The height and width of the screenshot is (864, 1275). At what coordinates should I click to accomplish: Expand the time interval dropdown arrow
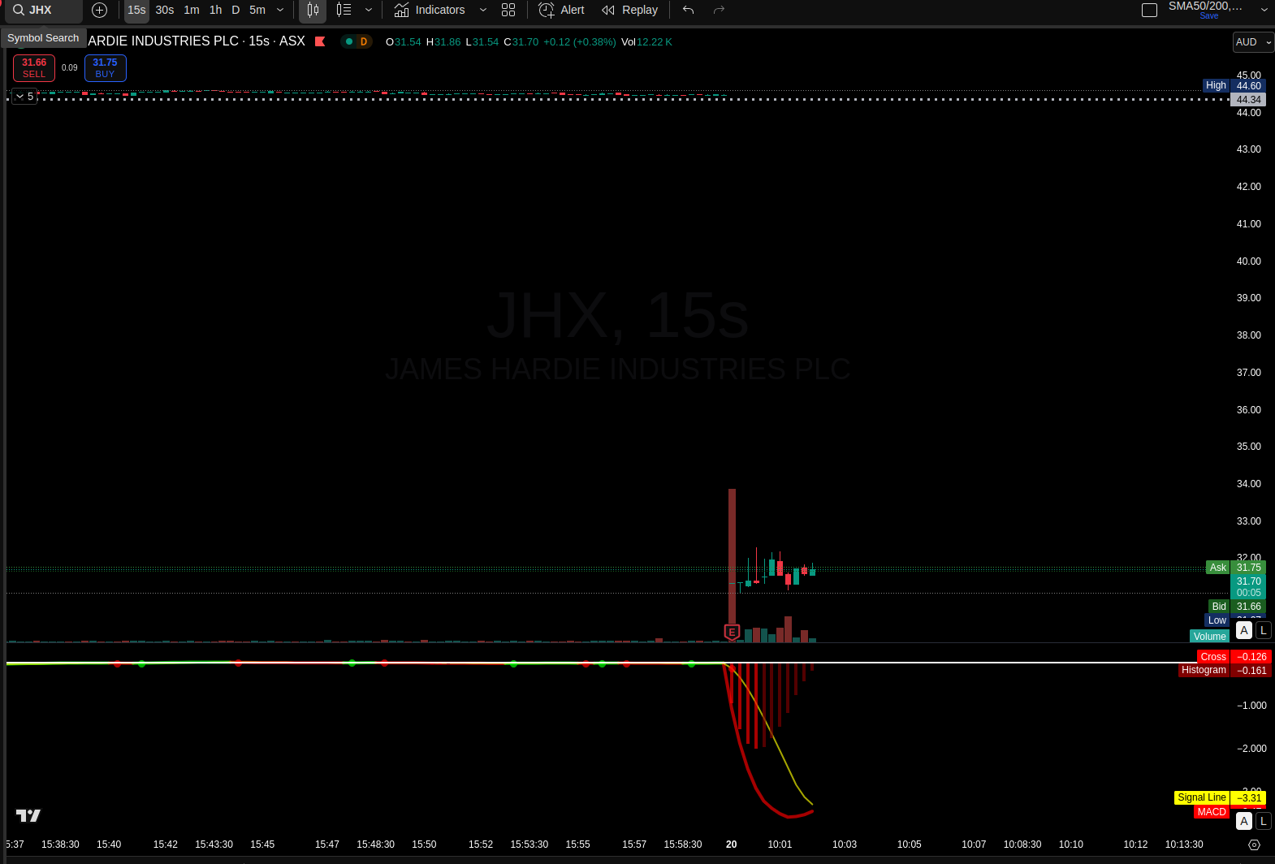[x=280, y=11]
